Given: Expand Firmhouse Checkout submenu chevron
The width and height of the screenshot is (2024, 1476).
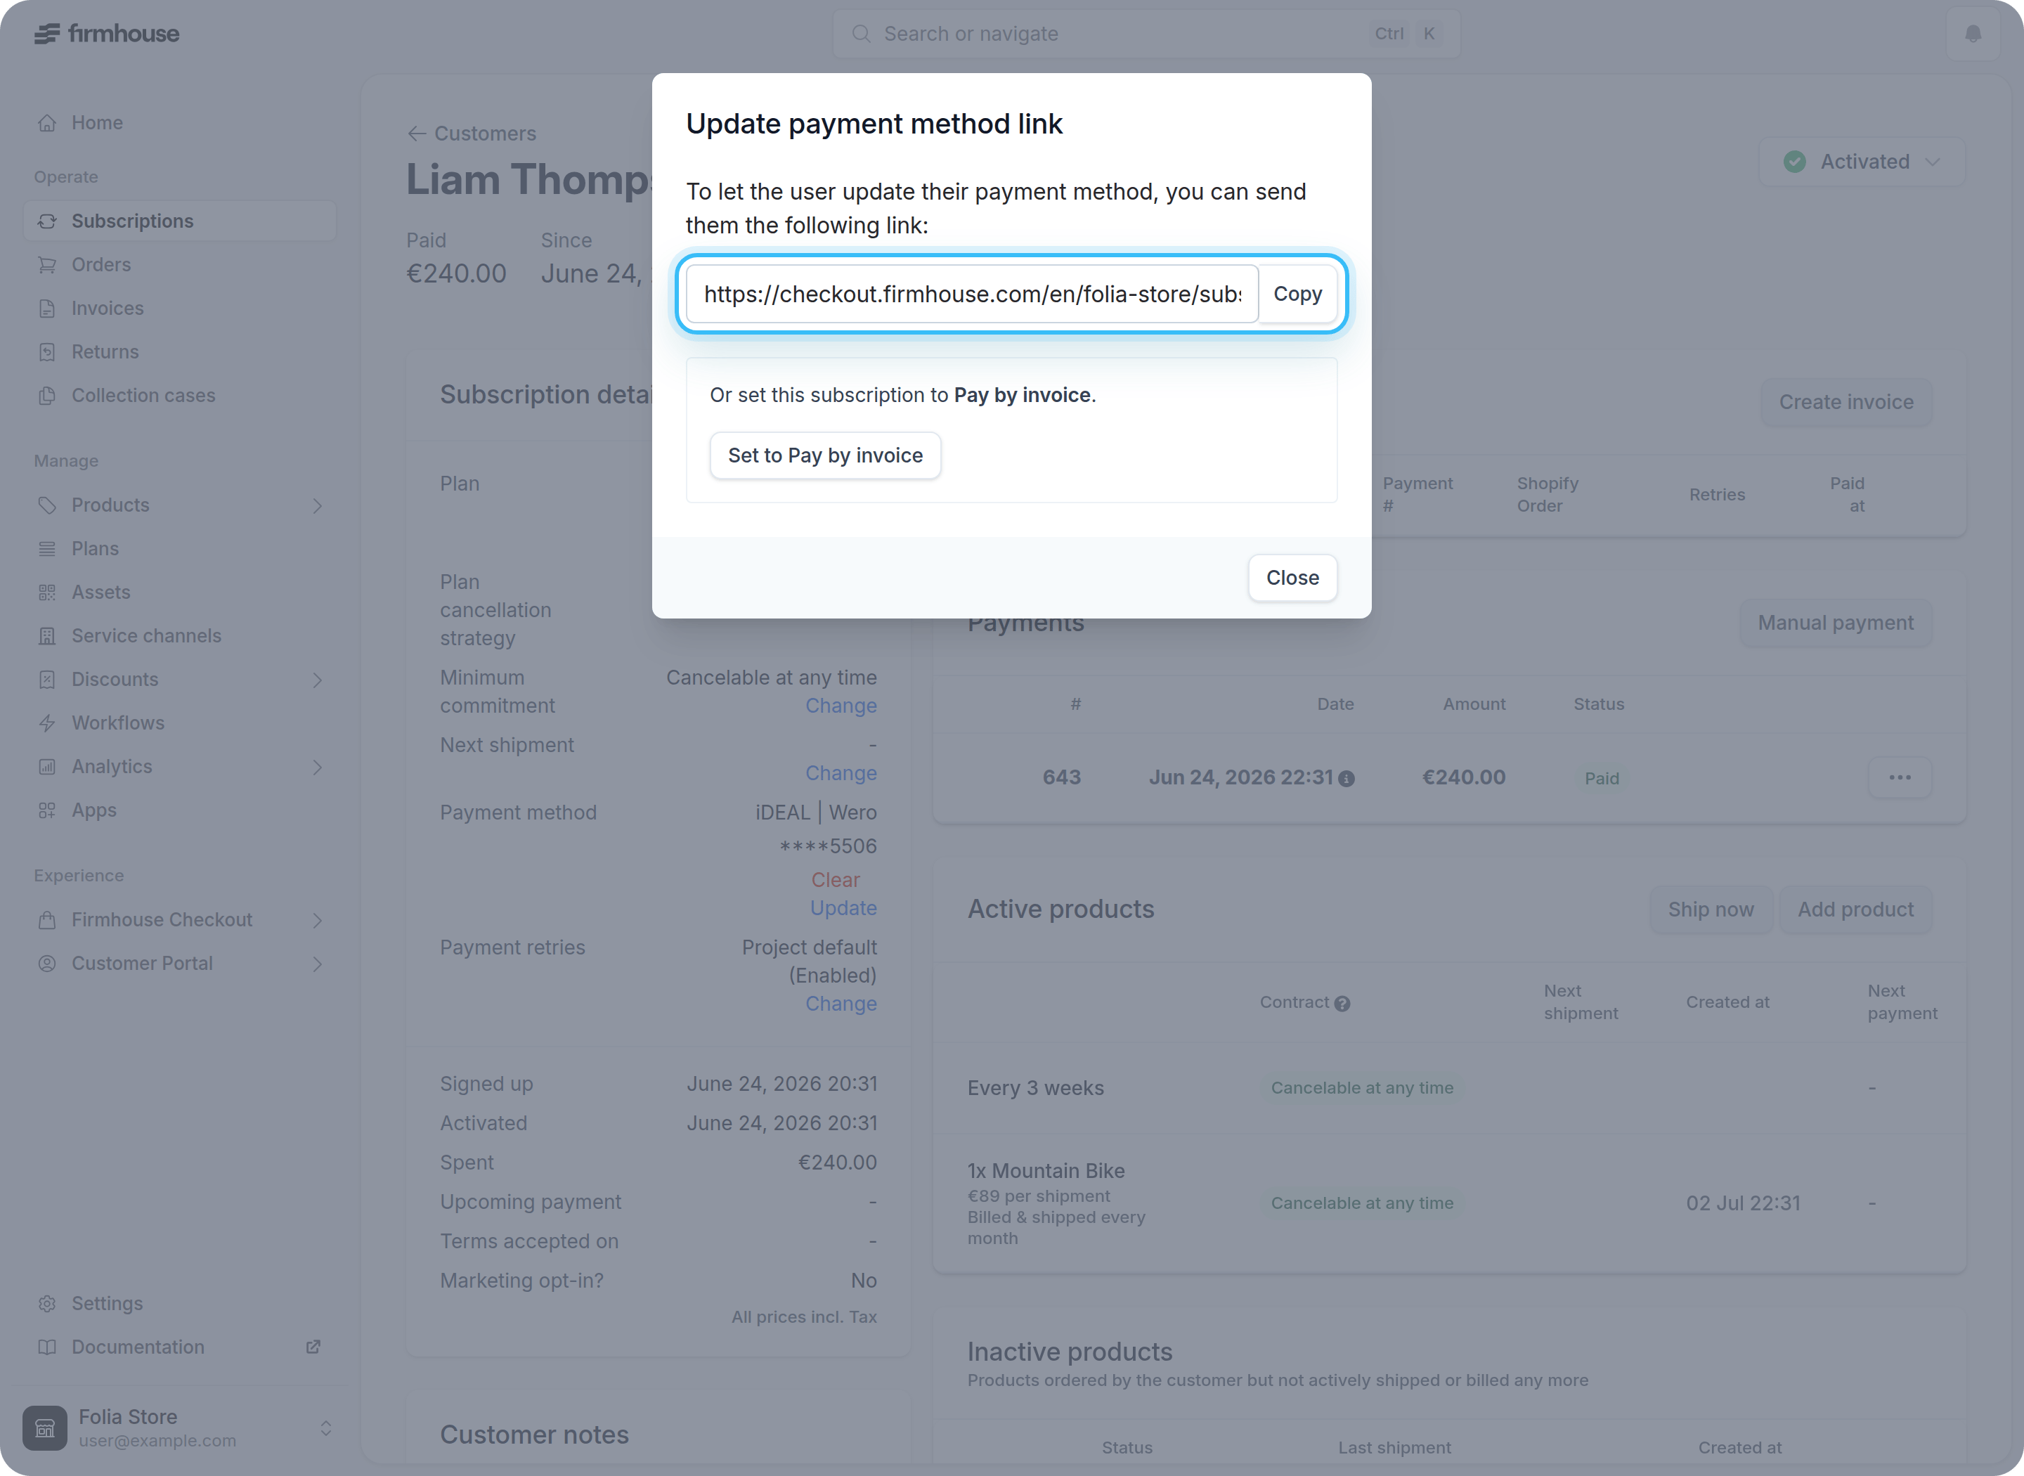Looking at the screenshot, I should [317, 920].
